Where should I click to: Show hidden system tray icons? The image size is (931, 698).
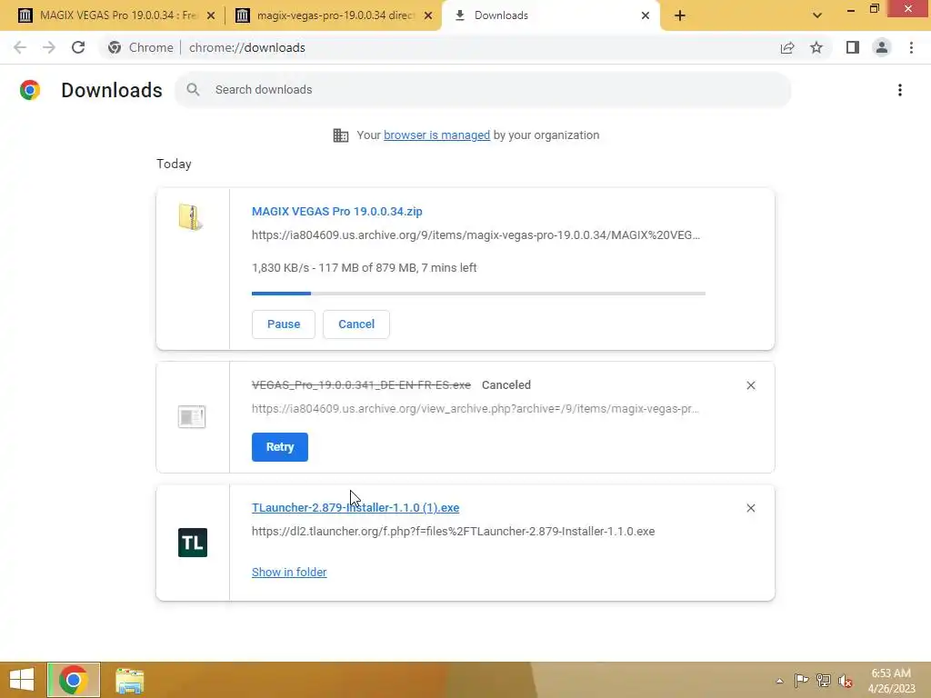click(x=779, y=681)
